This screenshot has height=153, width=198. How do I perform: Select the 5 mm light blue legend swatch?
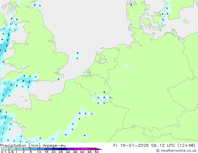34,149
